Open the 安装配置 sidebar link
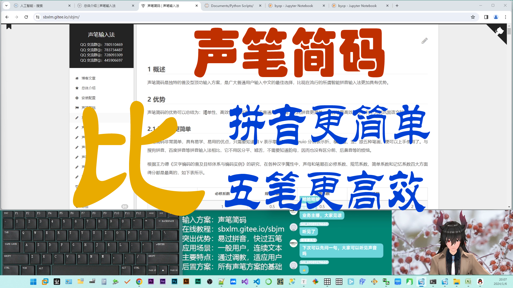513x288 pixels. (x=88, y=98)
